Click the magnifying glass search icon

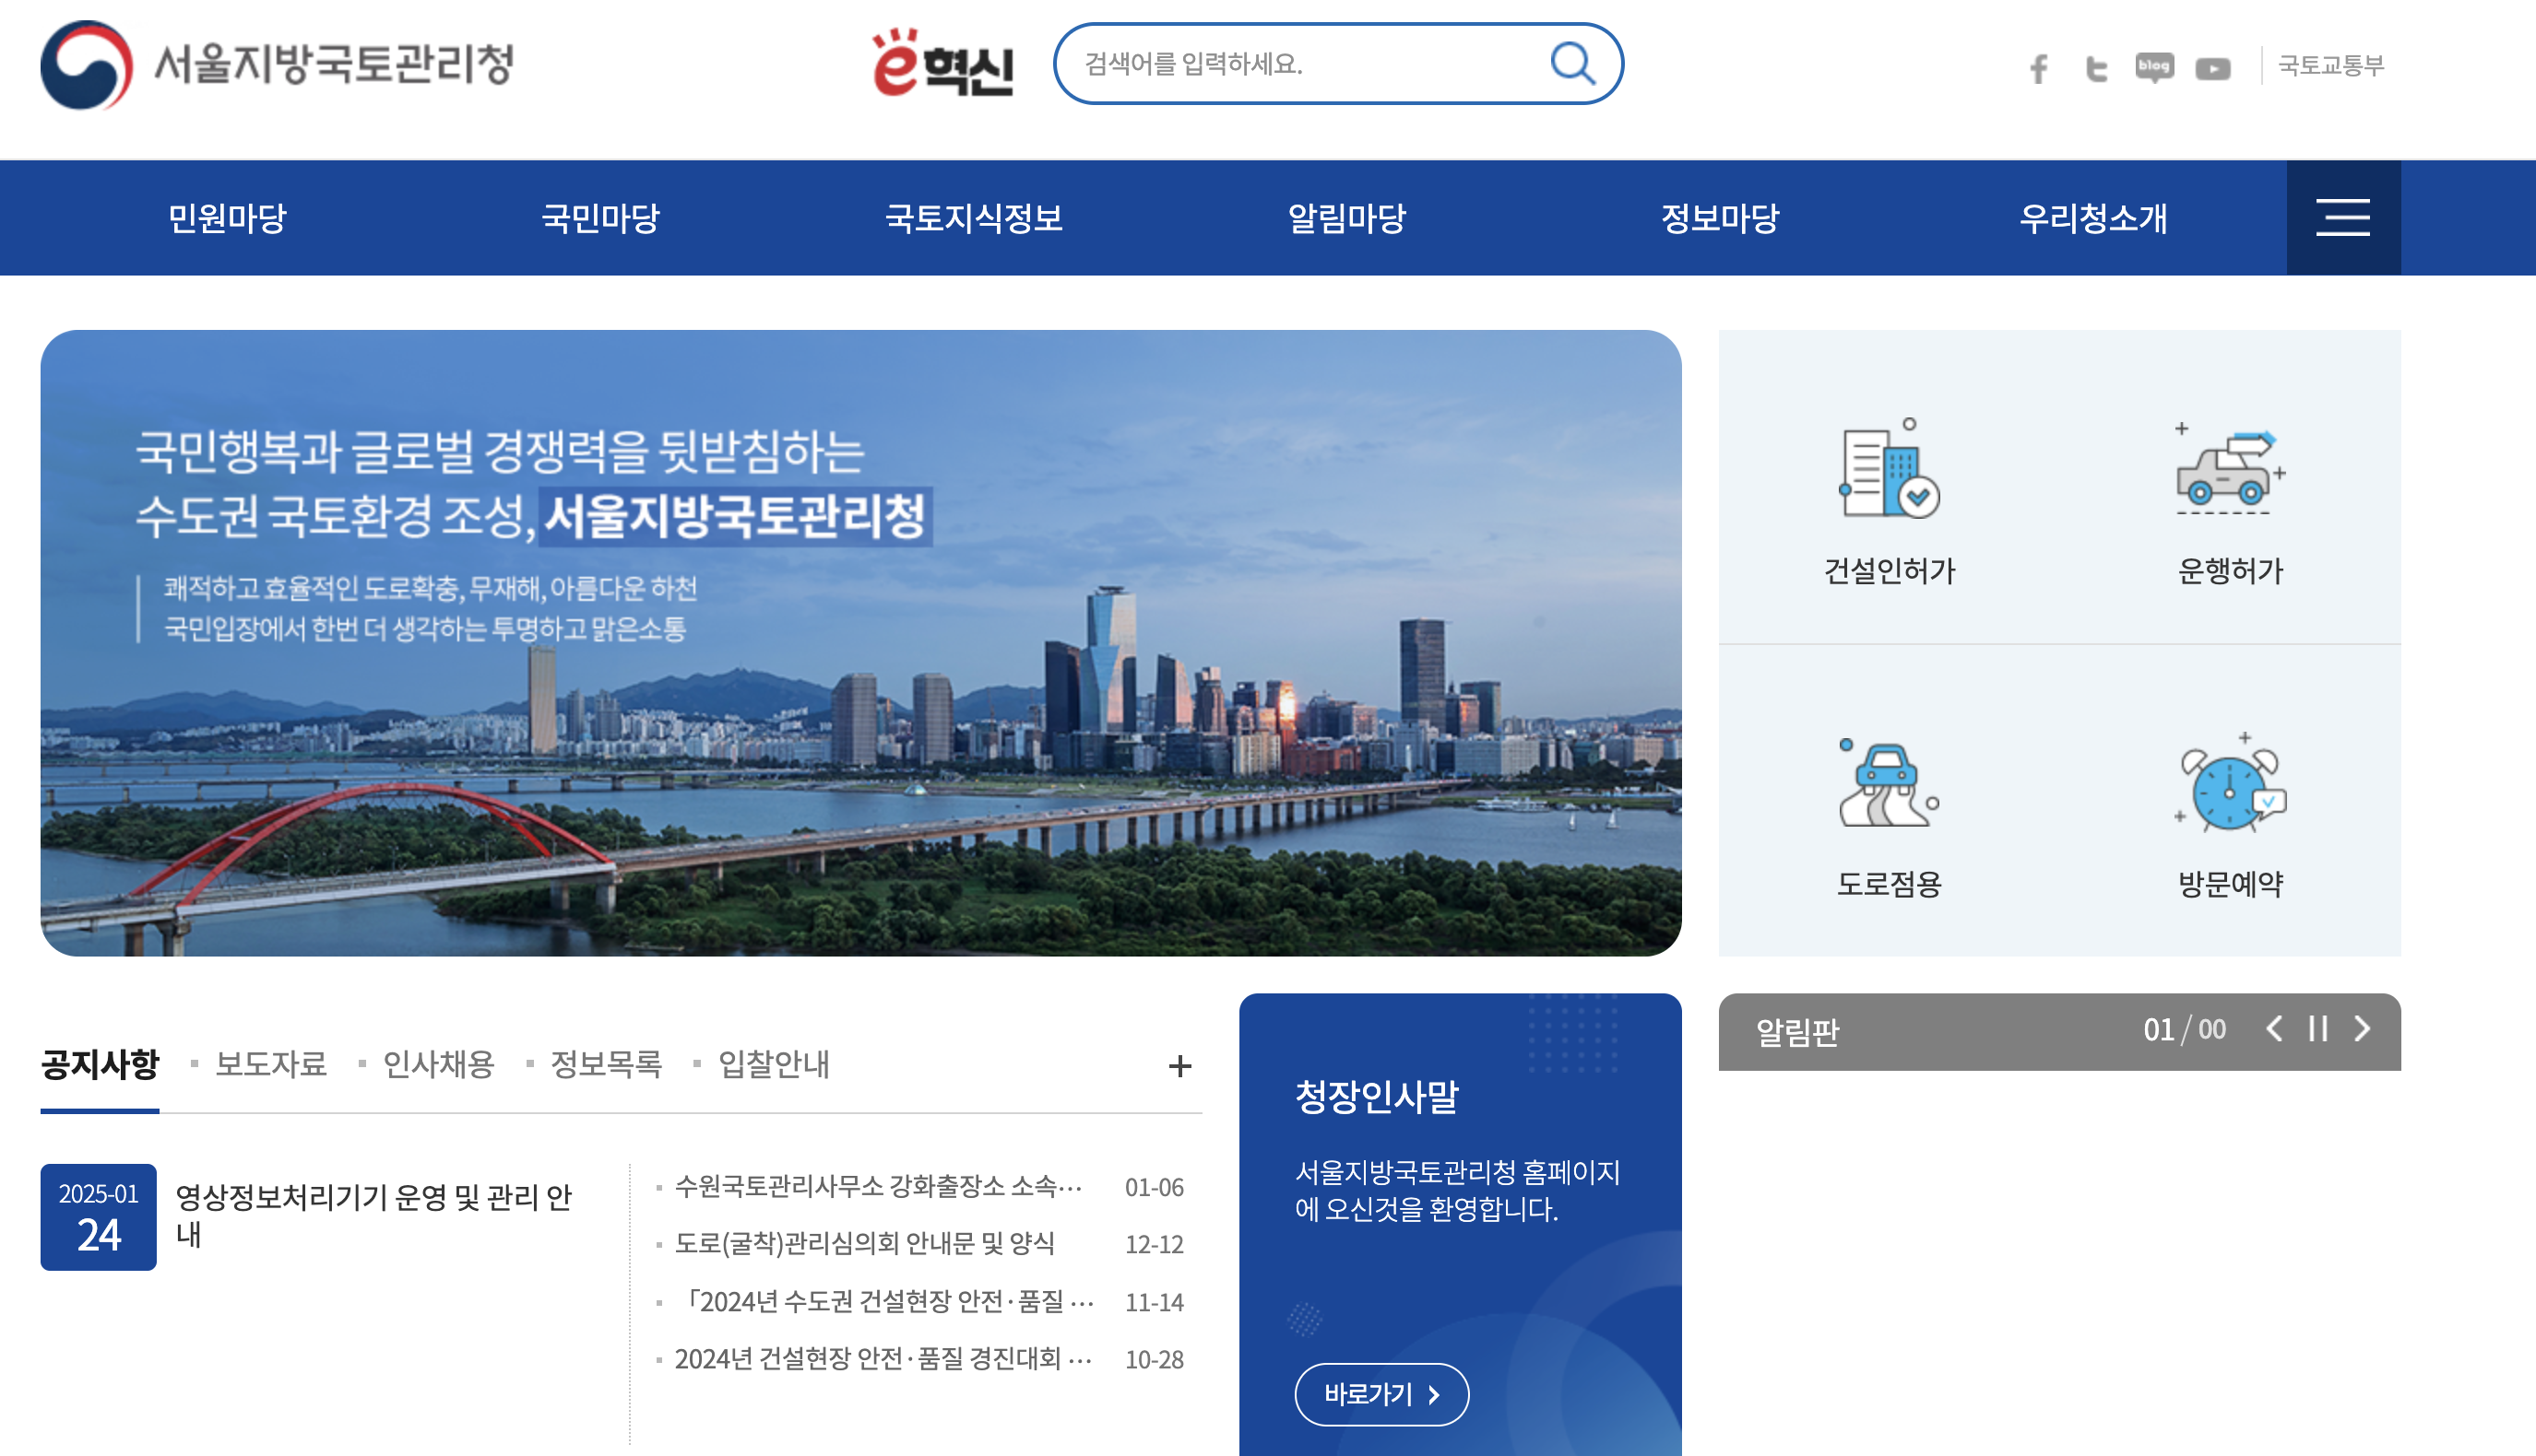tap(1571, 64)
